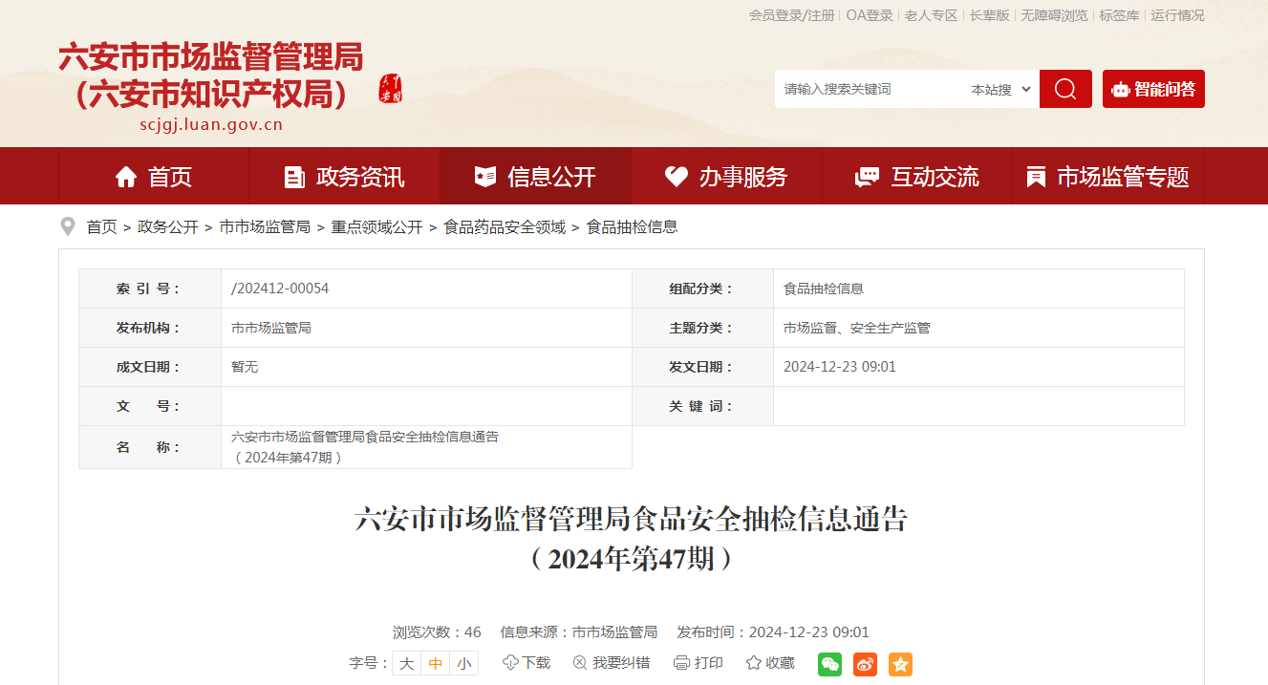The width and height of the screenshot is (1268, 685).
Task: Open the 互动交流 navigation tab
Action: pyautogui.click(x=917, y=176)
